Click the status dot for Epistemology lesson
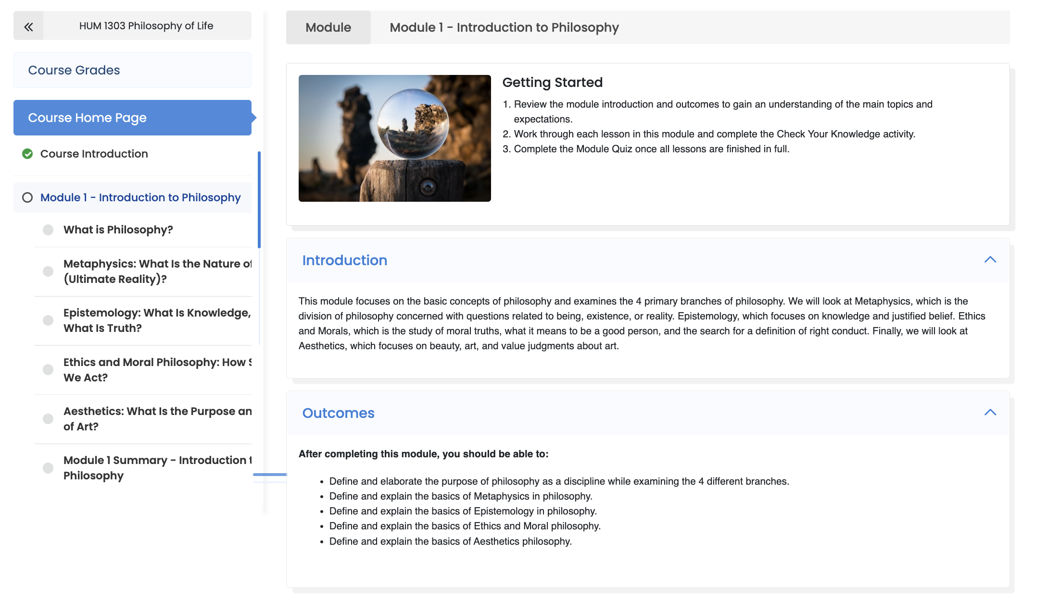 click(48, 320)
